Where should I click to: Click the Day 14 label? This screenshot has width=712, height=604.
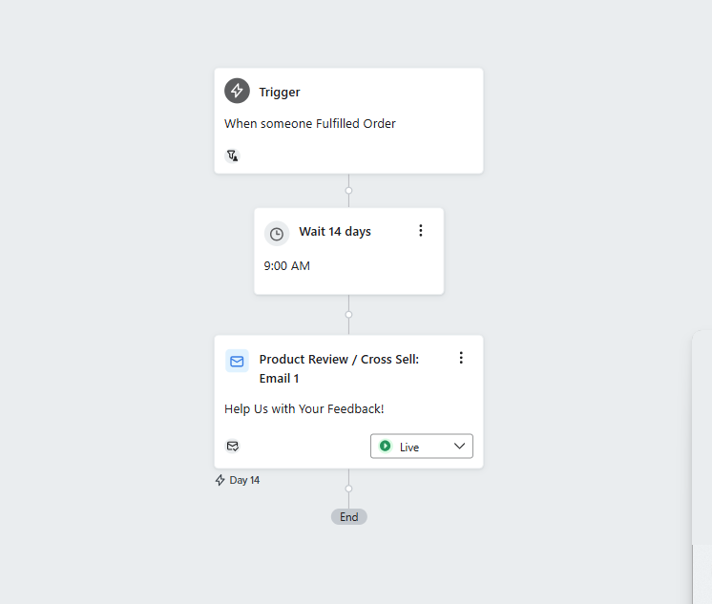pyautogui.click(x=244, y=480)
